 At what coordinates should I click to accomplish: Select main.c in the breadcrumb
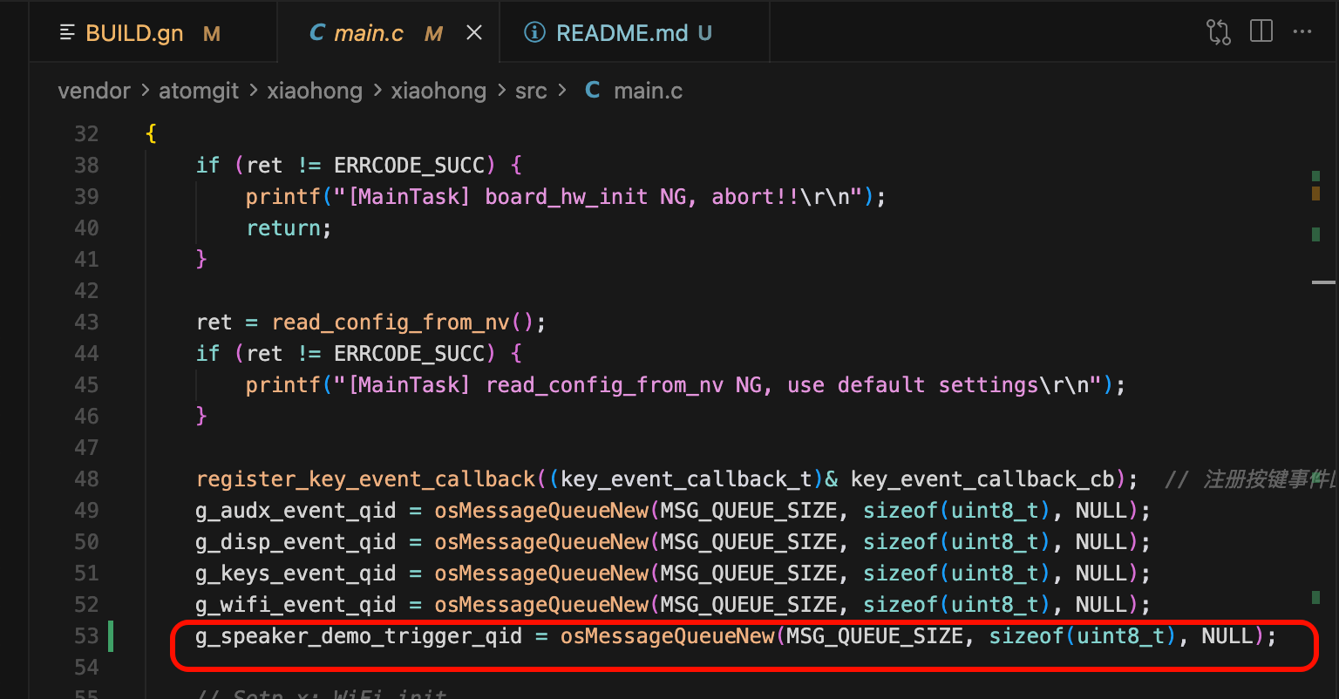coord(648,91)
